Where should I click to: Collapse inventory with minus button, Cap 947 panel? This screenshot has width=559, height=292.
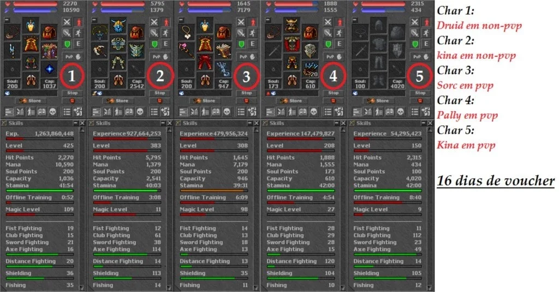(x=181, y=20)
